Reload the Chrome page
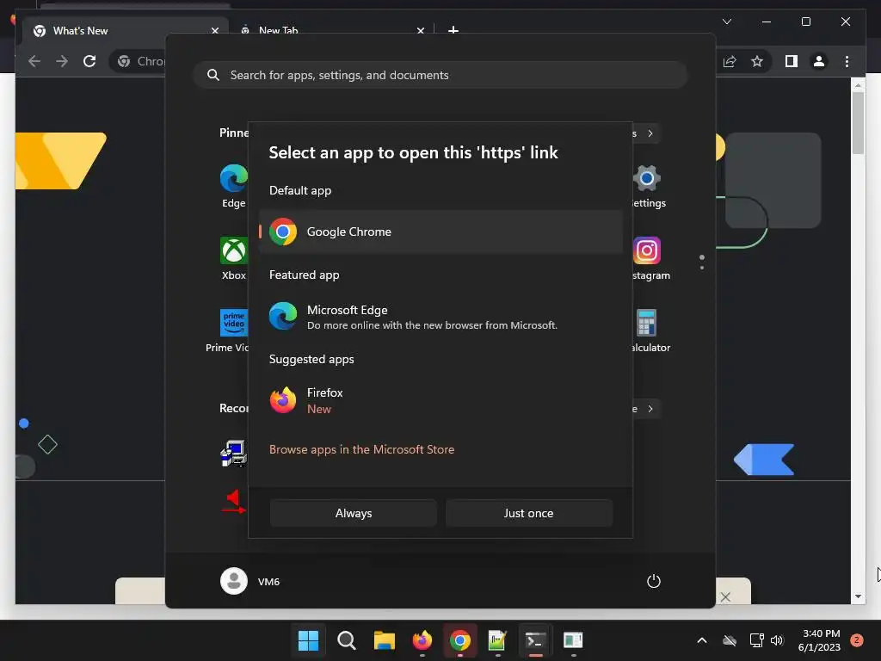The width and height of the screenshot is (881, 661). (x=89, y=61)
